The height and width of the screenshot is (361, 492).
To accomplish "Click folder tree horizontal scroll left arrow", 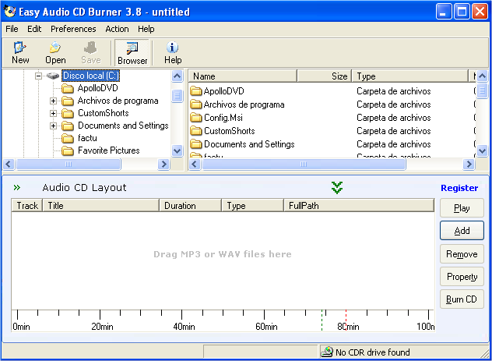I will coord(8,164).
